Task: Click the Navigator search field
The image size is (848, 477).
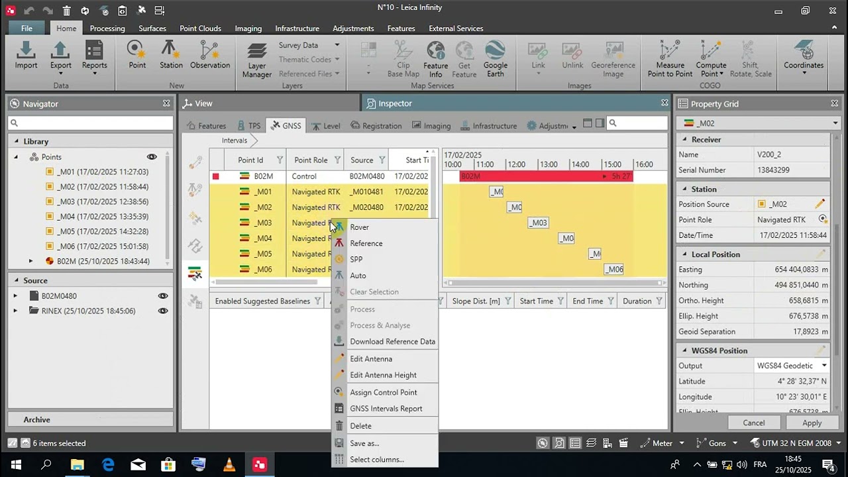Action: [x=91, y=123]
